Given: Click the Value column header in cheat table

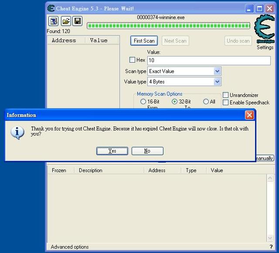Looking at the screenshot, I should (x=240, y=170).
